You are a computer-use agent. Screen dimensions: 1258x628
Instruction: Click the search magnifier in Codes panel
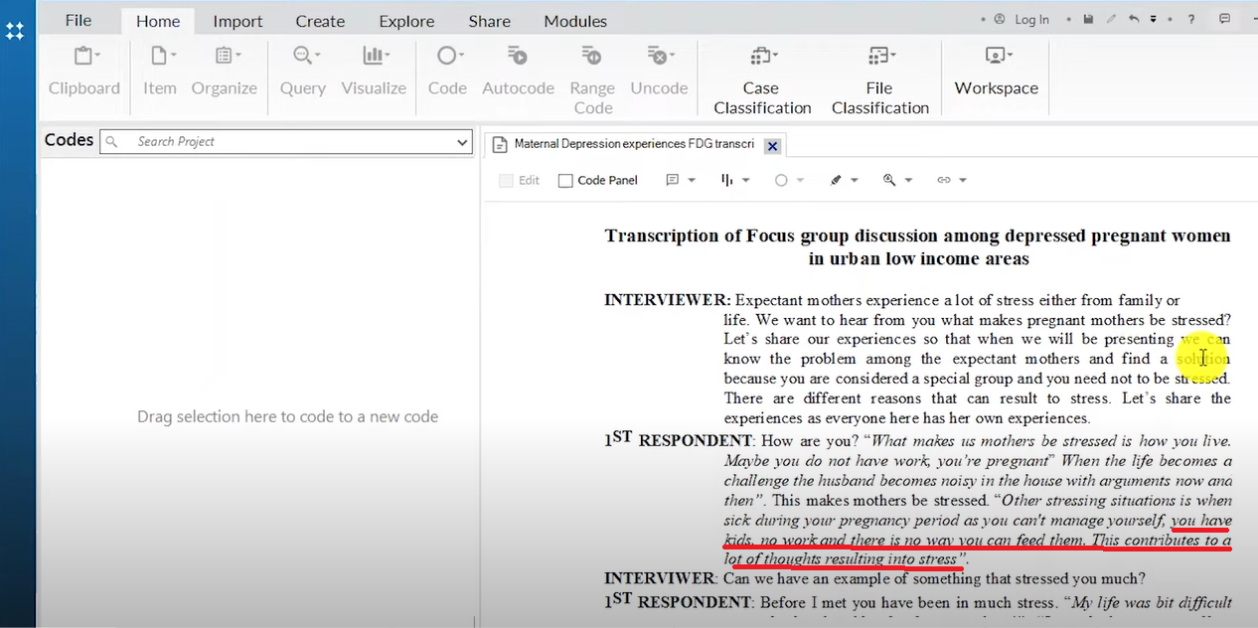112,142
